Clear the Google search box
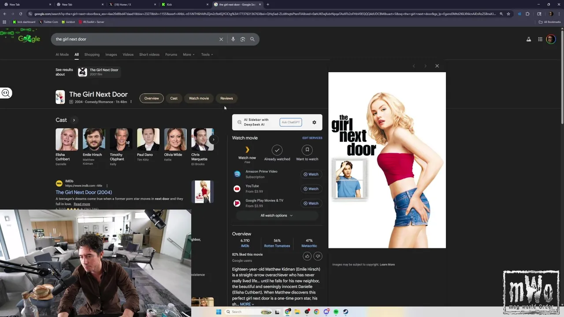This screenshot has height=317, width=564. pos(221,39)
